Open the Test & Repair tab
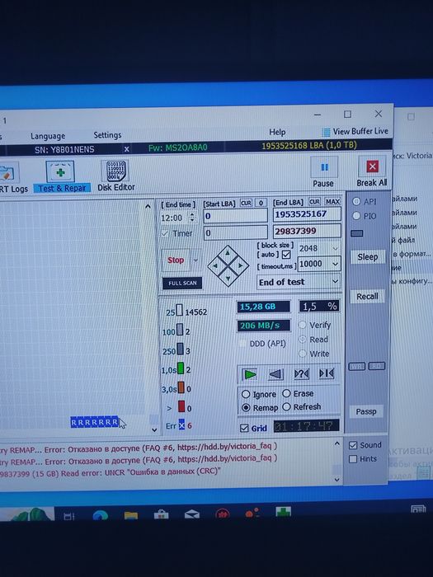 [x=61, y=177]
